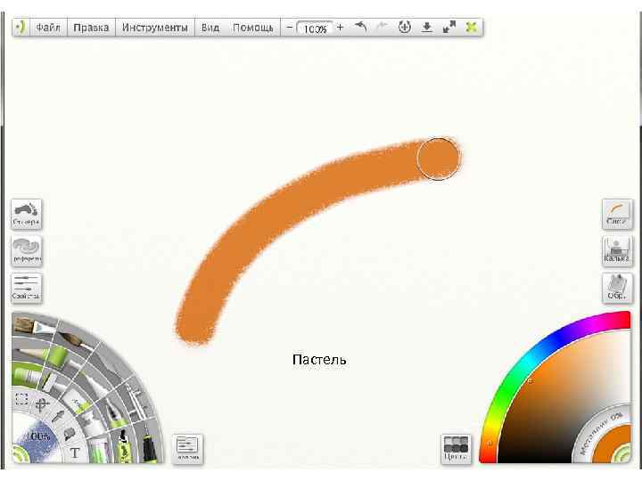Click the Пастель caption text
The width and height of the screenshot is (642, 481).
coord(319,360)
